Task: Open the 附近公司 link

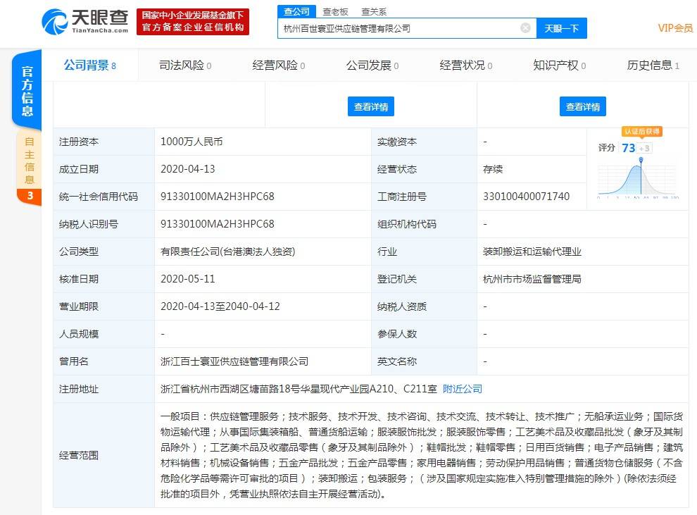Action: pyautogui.click(x=463, y=389)
